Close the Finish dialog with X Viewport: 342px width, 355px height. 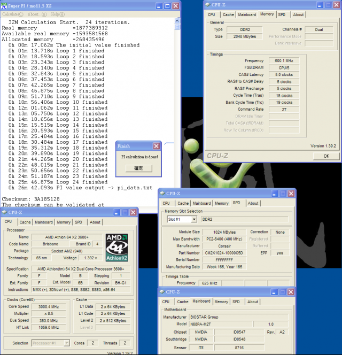[x=156, y=146]
